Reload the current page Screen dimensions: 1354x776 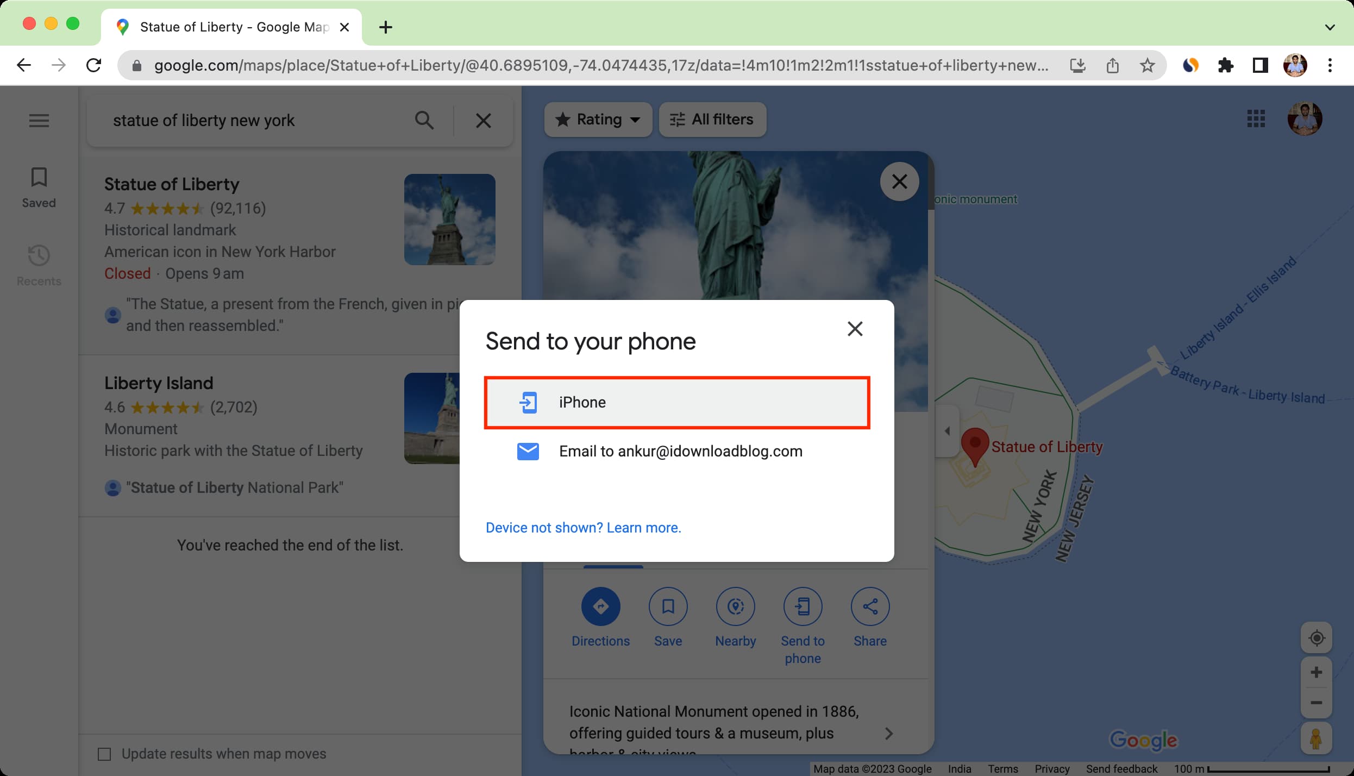(93, 66)
